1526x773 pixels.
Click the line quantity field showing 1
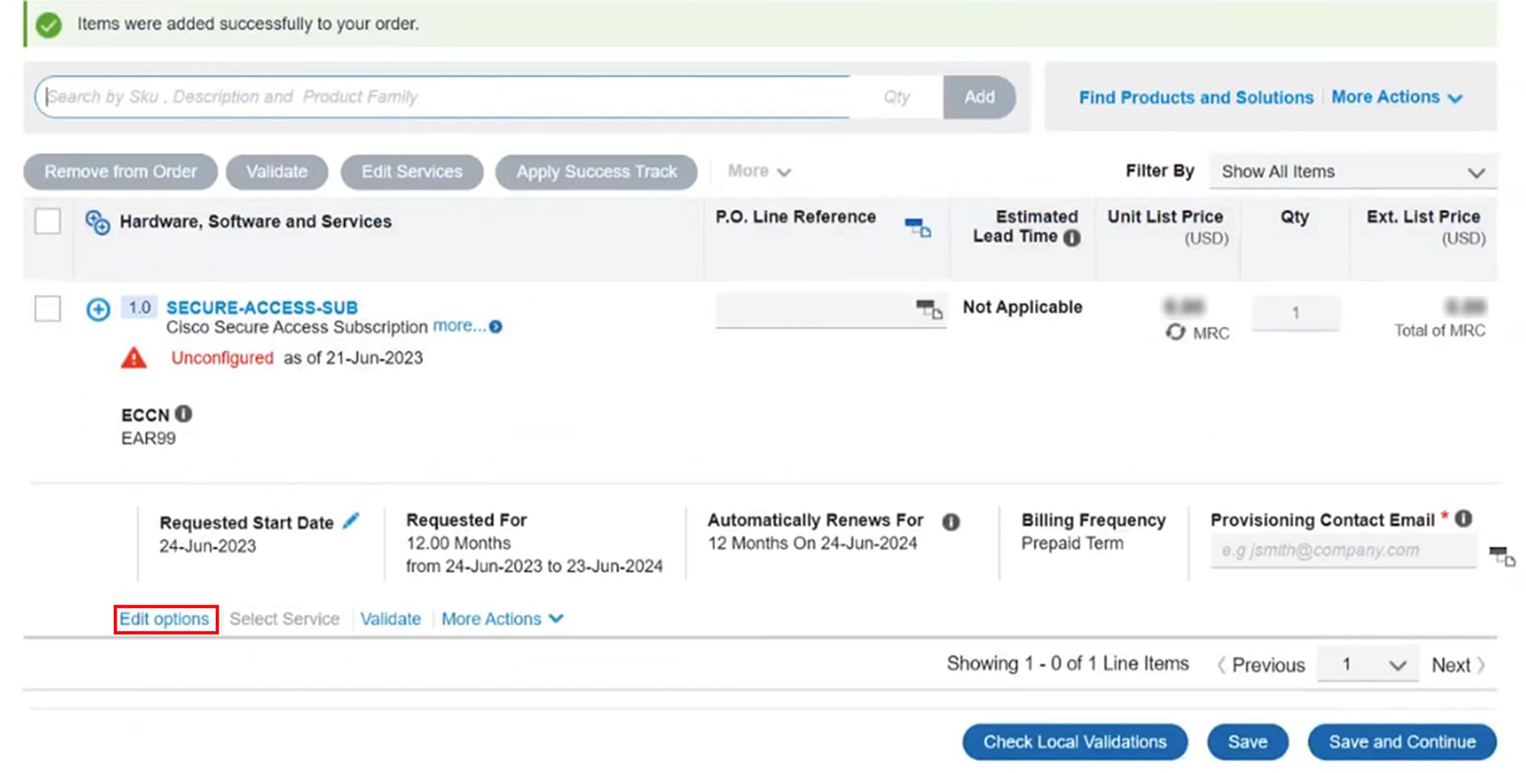tap(1296, 313)
